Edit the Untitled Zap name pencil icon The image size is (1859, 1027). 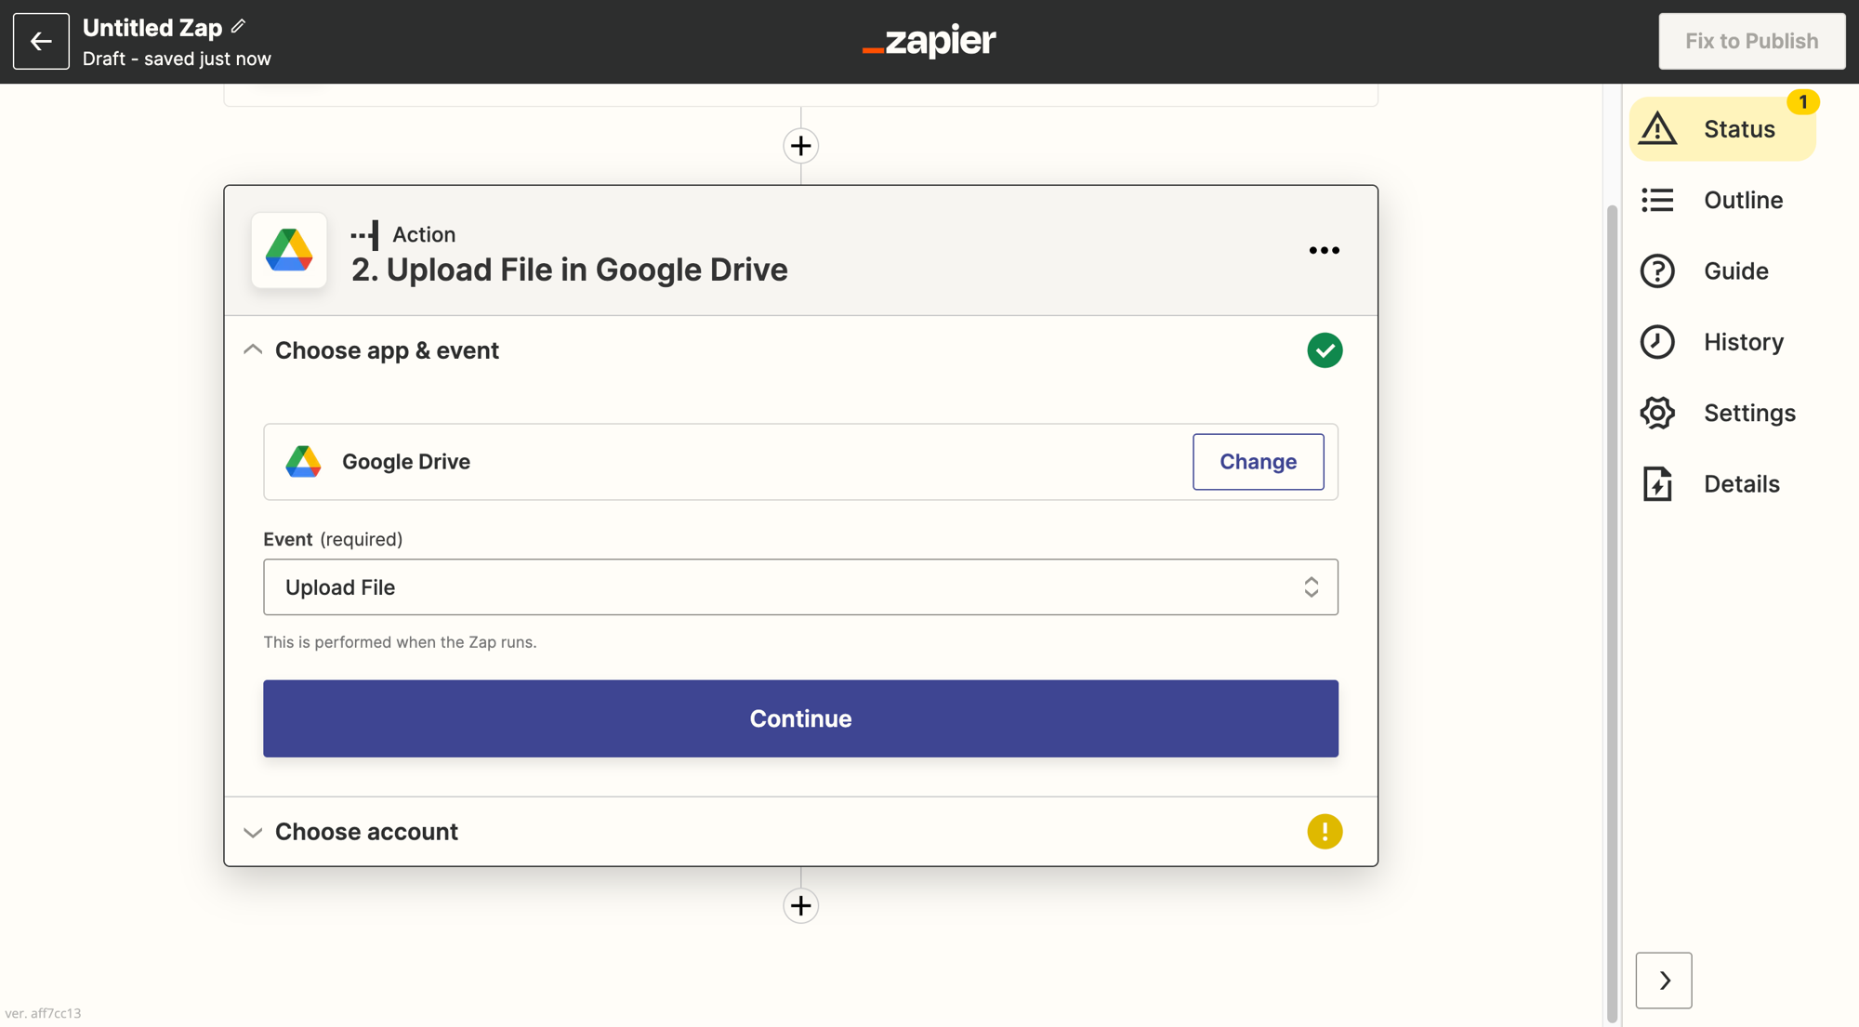point(239,27)
